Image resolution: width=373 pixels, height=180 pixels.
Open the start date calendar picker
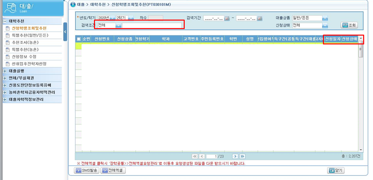pos(227,18)
